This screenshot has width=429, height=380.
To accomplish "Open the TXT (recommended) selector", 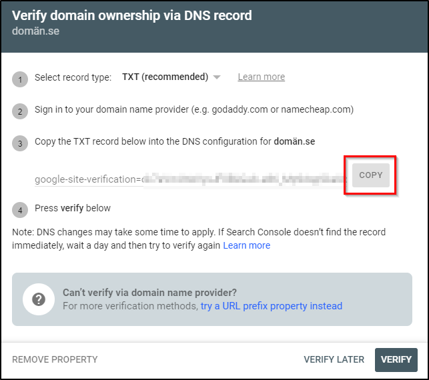I will click(x=165, y=77).
